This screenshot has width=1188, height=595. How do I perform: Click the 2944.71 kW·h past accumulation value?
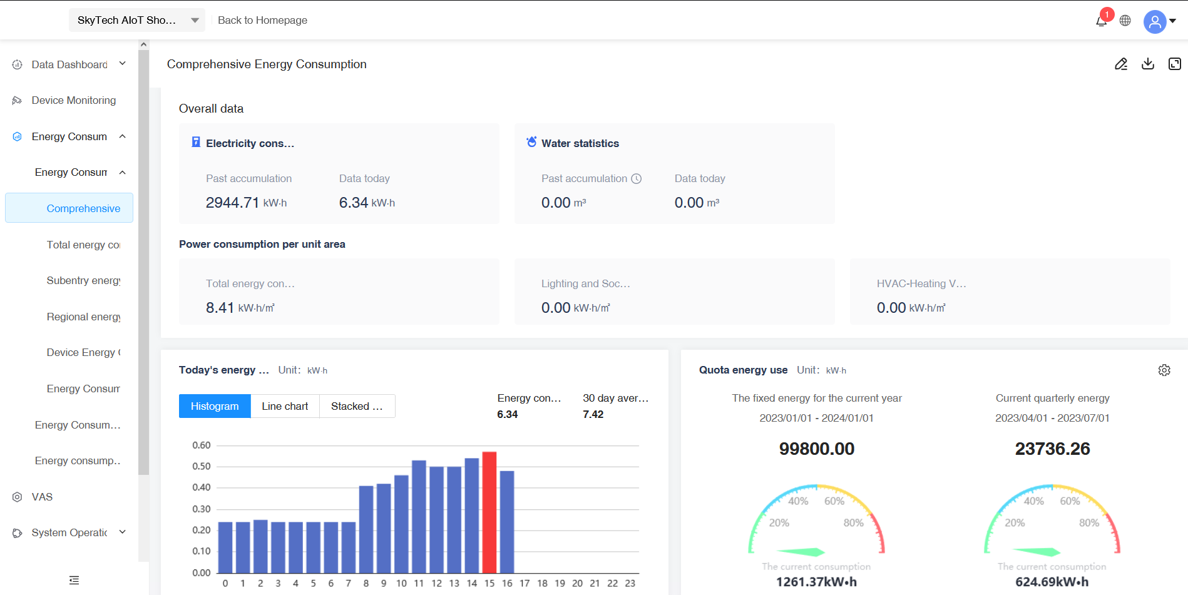click(x=246, y=203)
